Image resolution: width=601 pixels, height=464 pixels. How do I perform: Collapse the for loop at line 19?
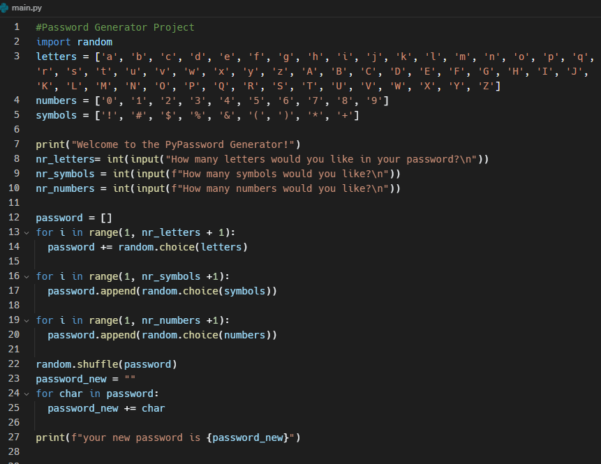pos(26,320)
